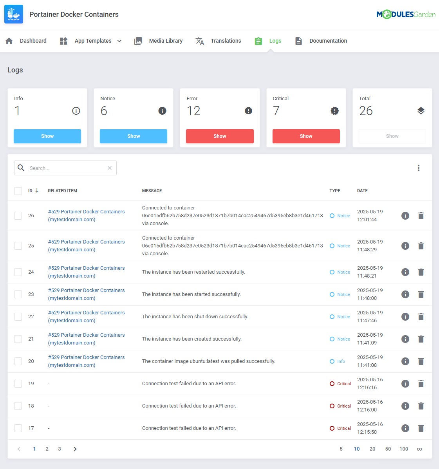View details info icon for log 24
The height and width of the screenshot is (469, 439).
point(405,272)
